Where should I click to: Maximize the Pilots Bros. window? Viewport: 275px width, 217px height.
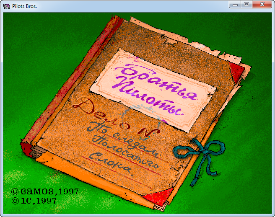point(246,5)
